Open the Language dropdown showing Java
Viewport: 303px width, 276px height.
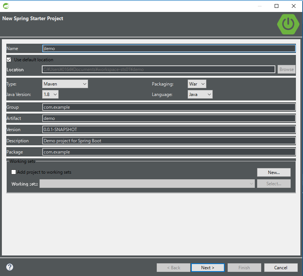tap(200, 94)
